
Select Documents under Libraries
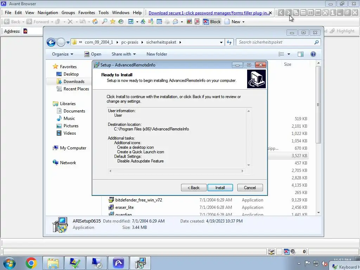74,111
